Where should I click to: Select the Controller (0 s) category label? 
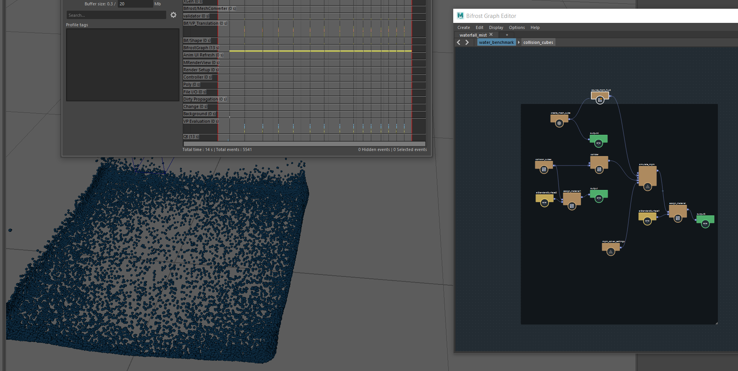(x=197, y=77)
